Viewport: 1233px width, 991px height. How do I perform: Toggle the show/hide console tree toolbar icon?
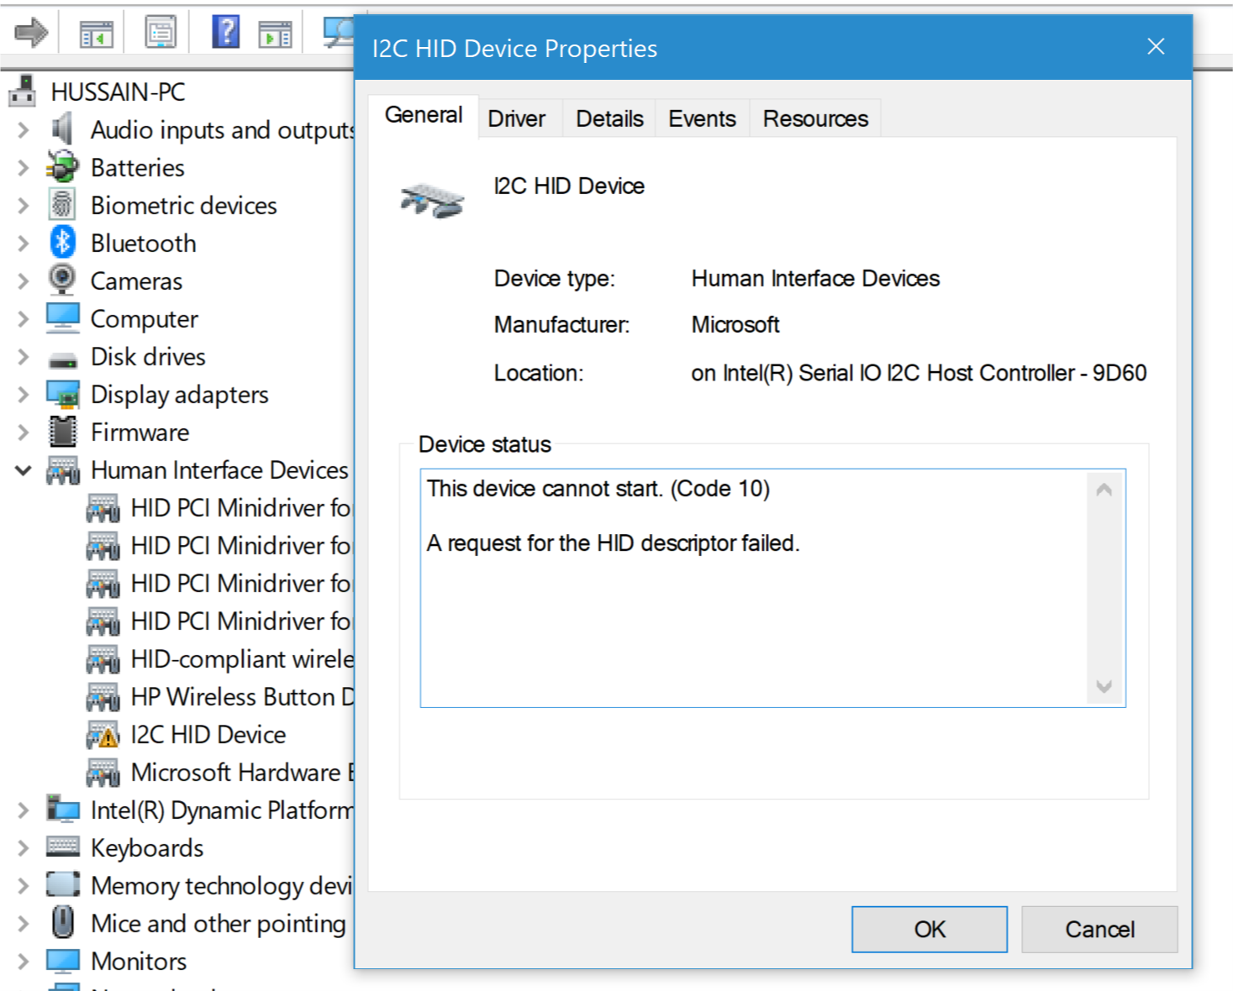[x=97, y=34]
